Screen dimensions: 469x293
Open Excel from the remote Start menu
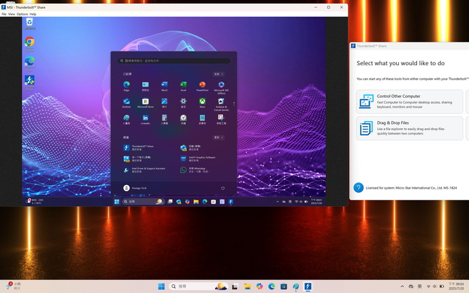pos(184,86)
